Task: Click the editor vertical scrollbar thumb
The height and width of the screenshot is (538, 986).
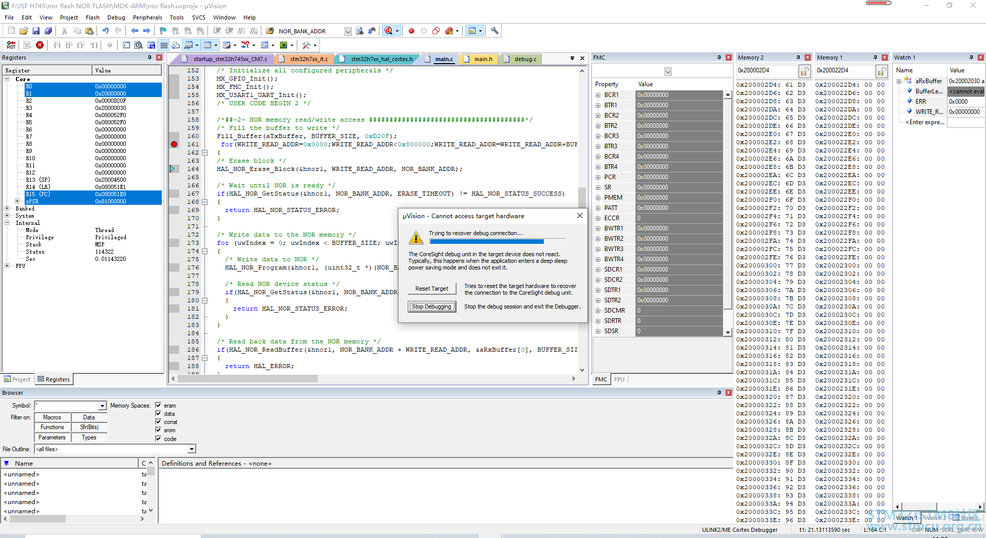Action: (582, 197)
